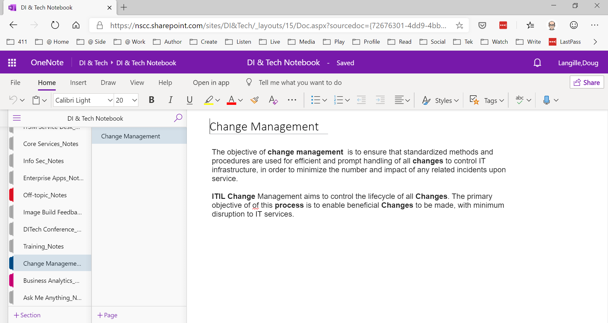Click the Increase Indent icon

(380, 100)
